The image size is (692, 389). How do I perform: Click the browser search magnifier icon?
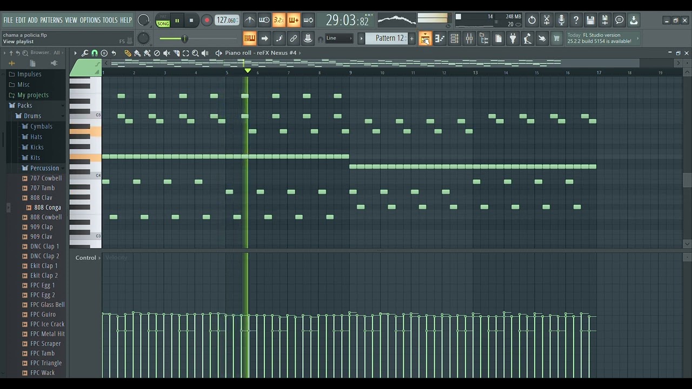tap(25, 53)
